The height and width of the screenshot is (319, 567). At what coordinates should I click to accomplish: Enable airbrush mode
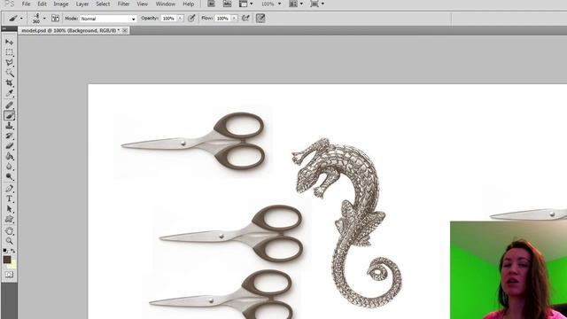point(245,18)
